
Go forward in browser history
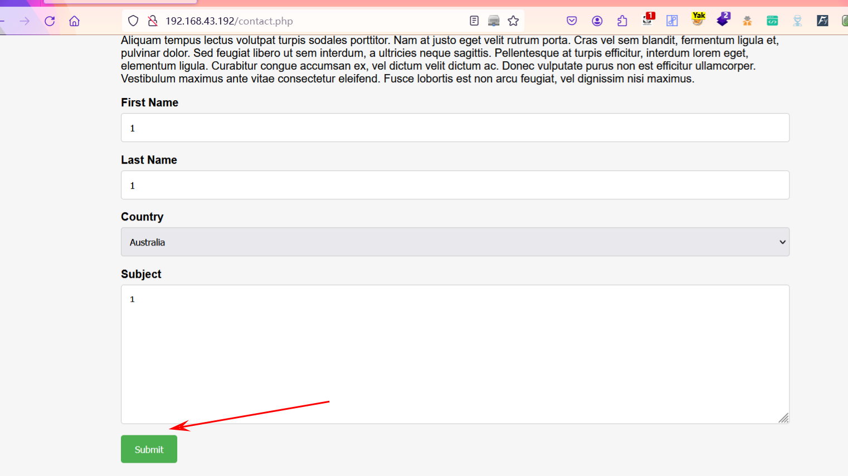coord(25,21)
